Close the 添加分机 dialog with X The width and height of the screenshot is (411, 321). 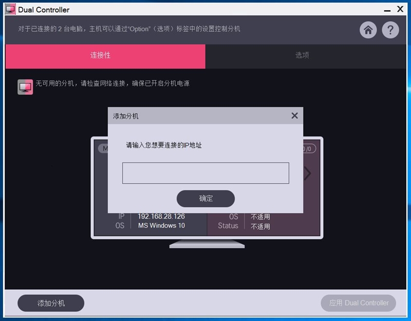294,116
